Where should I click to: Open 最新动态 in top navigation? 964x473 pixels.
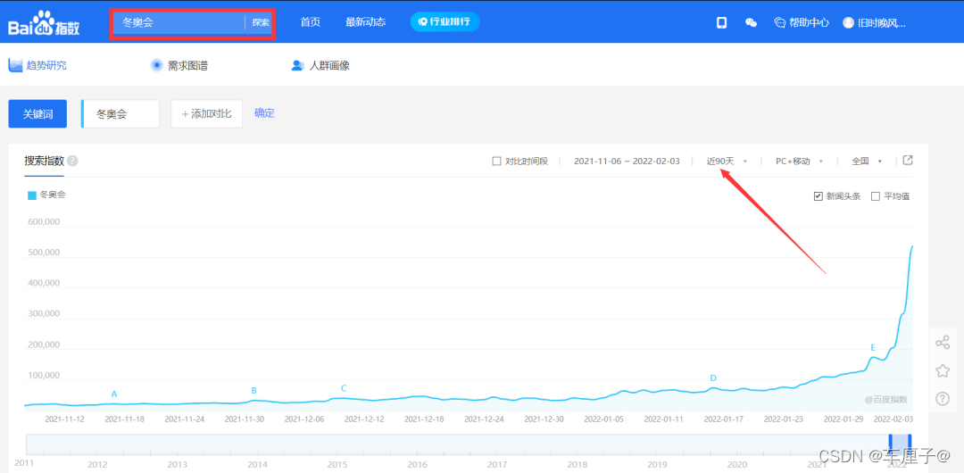point(365,22)
